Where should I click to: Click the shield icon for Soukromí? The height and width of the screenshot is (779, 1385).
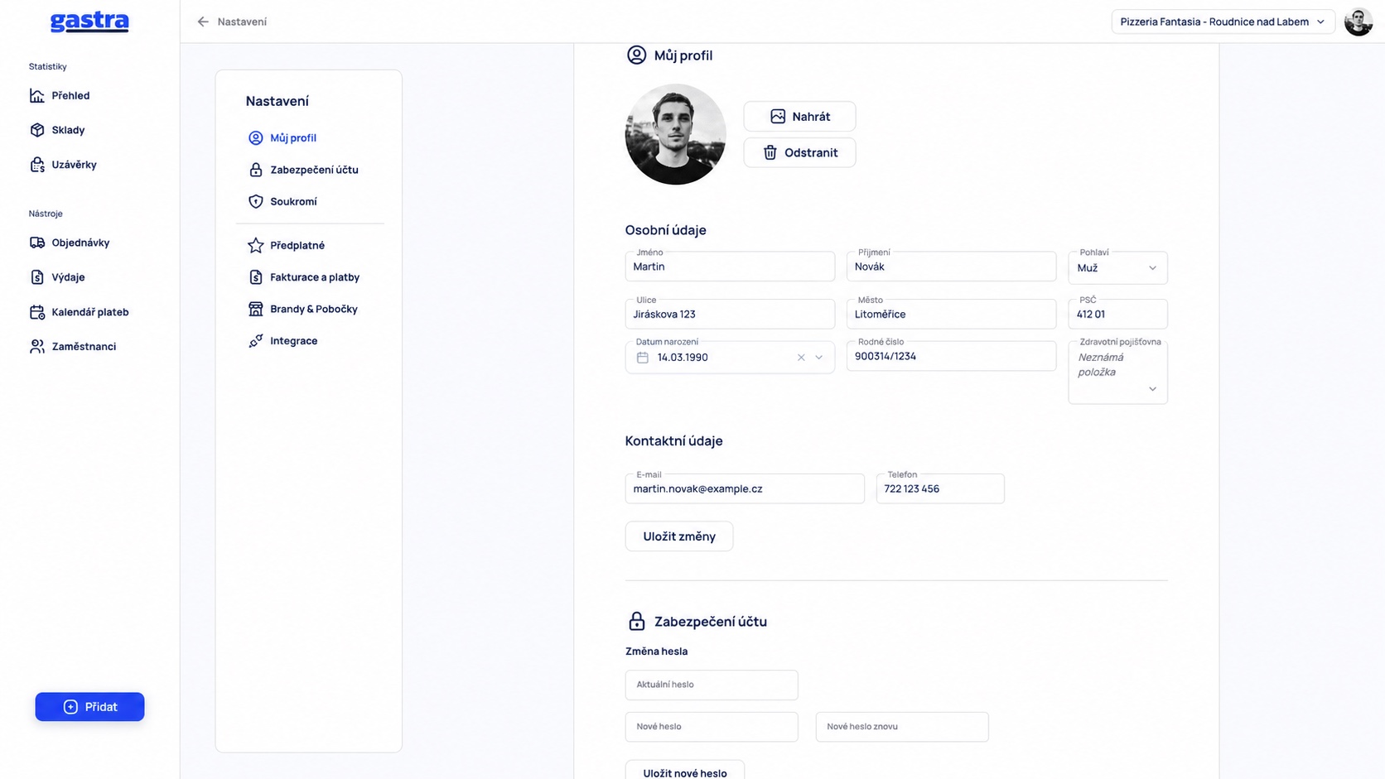pyautogui.click(x=256, y=201)
